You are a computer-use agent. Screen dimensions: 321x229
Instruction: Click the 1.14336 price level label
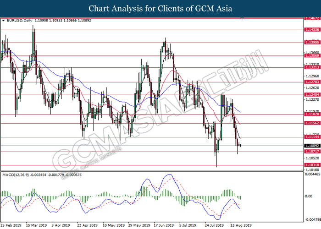tap(312, 30)
